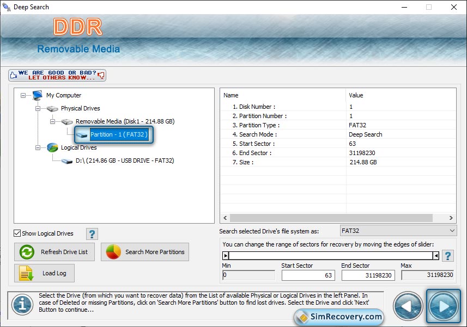Click the Removable Media drive icon

pos(67,121)
